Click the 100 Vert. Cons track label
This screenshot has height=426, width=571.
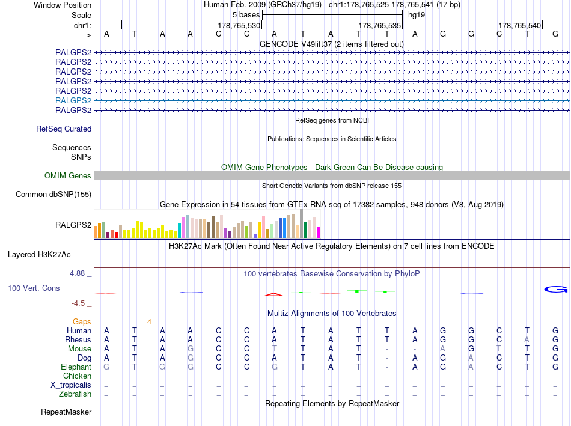click(34, 288)
